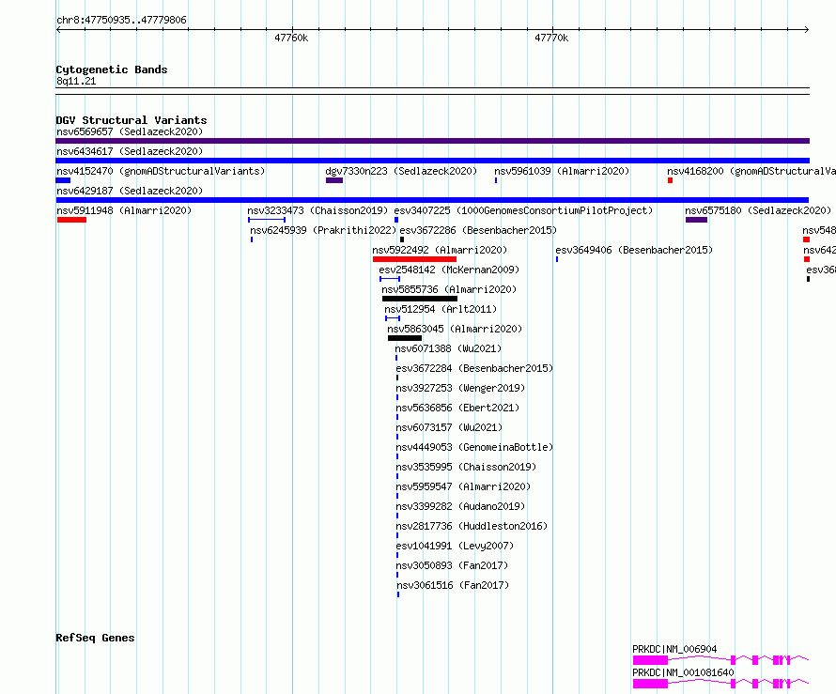
Task: Click esv2548142 (McKernan2009) label
Action: [449, 270]
